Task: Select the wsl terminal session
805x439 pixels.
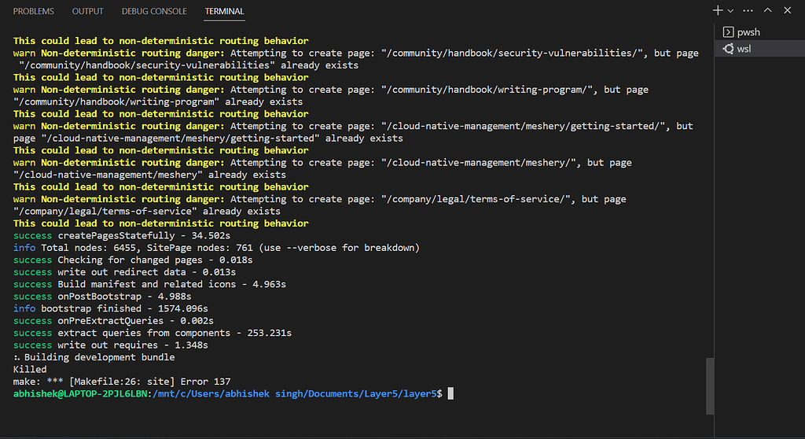Action: point(760,49)
